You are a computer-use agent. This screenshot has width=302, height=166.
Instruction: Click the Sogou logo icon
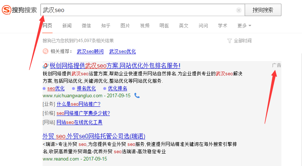(6, 10)
